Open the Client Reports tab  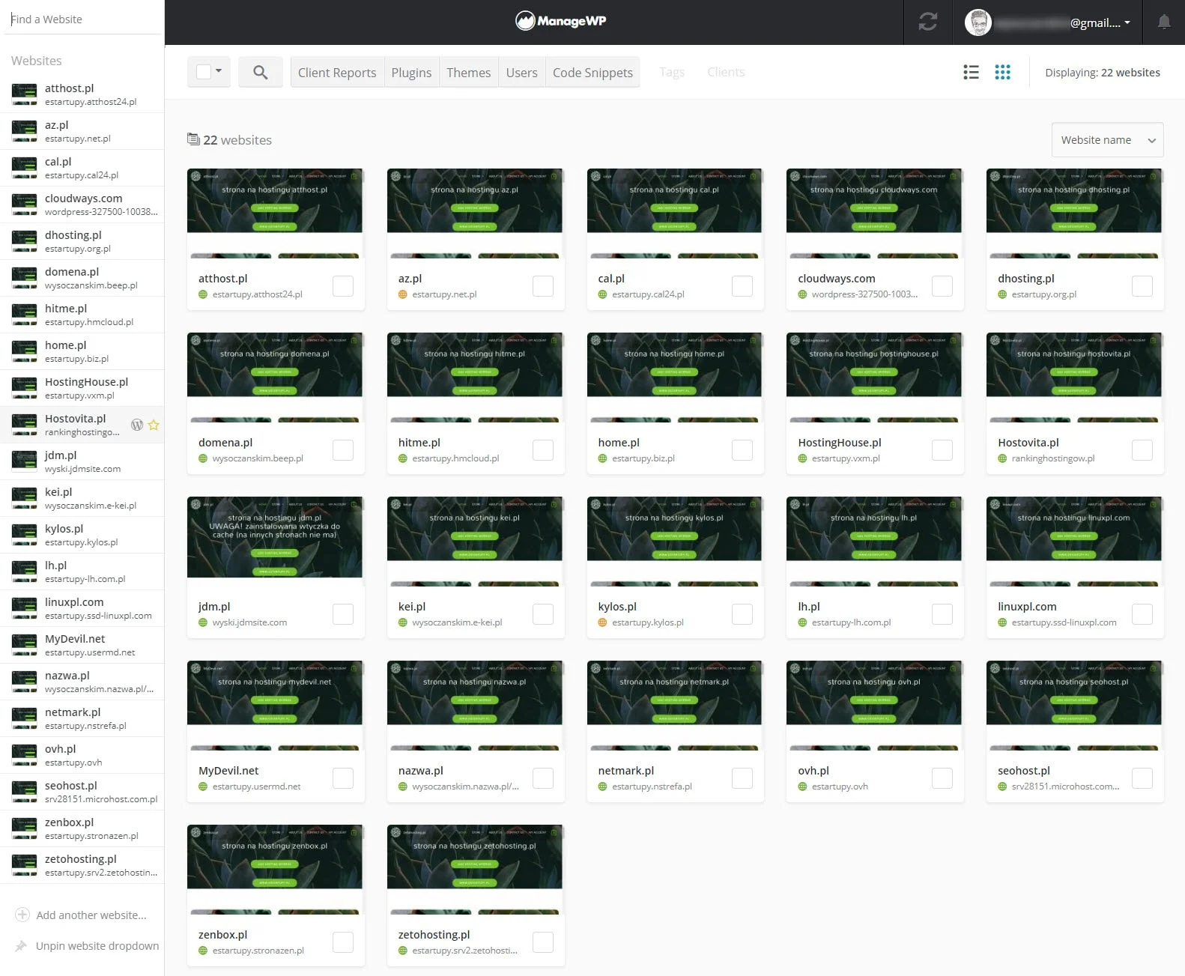pyautogui.click(x=337, y=73)
